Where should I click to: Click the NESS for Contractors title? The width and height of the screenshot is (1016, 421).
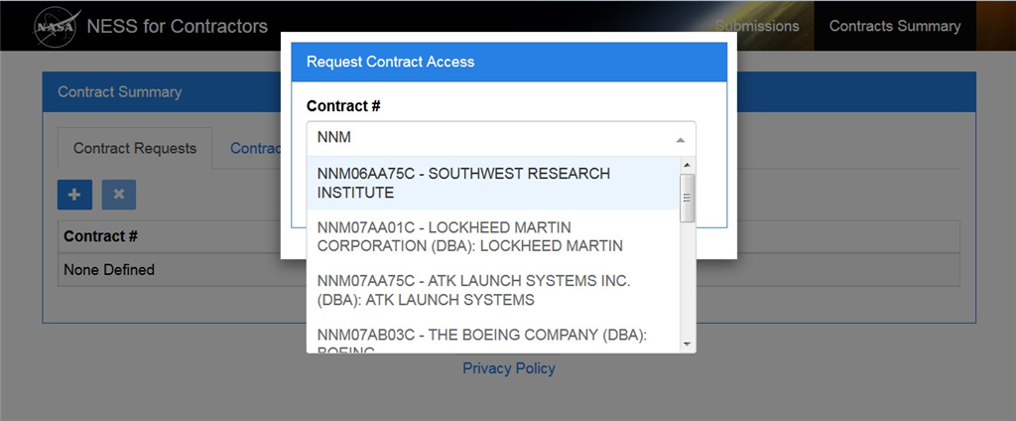point(178,26)
